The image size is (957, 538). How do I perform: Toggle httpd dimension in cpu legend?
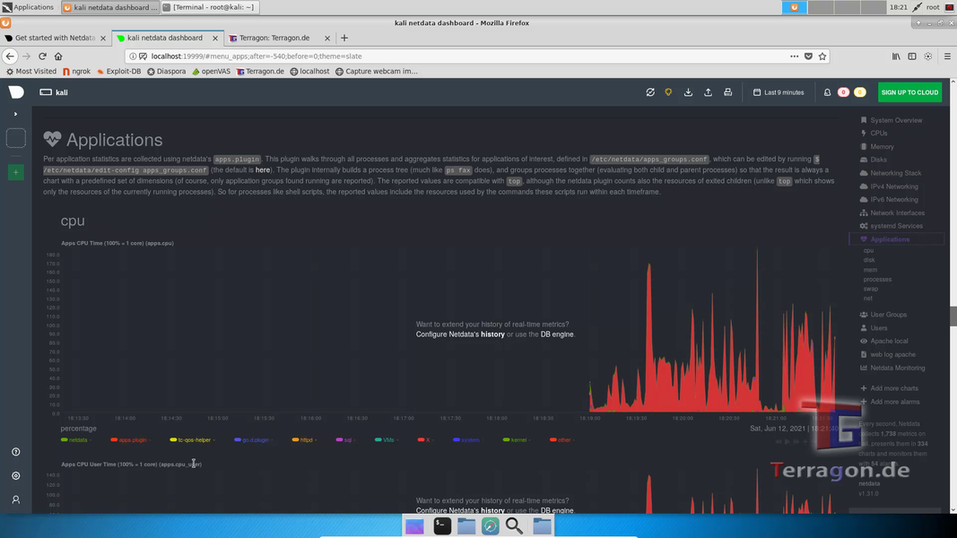303,439
